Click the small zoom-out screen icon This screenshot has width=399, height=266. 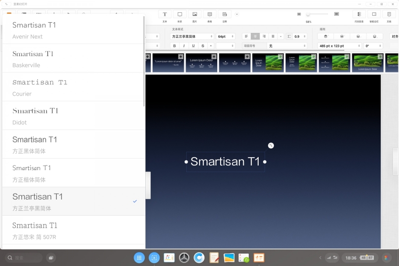tap(299, 14)
